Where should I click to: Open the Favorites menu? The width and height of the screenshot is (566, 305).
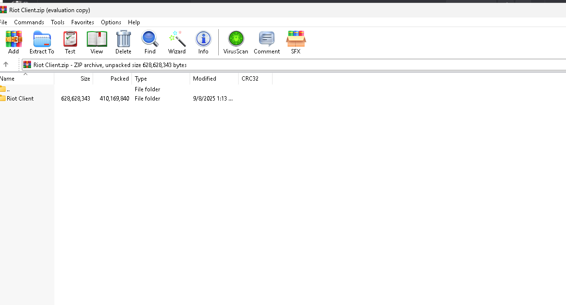(x=82, y=22)
